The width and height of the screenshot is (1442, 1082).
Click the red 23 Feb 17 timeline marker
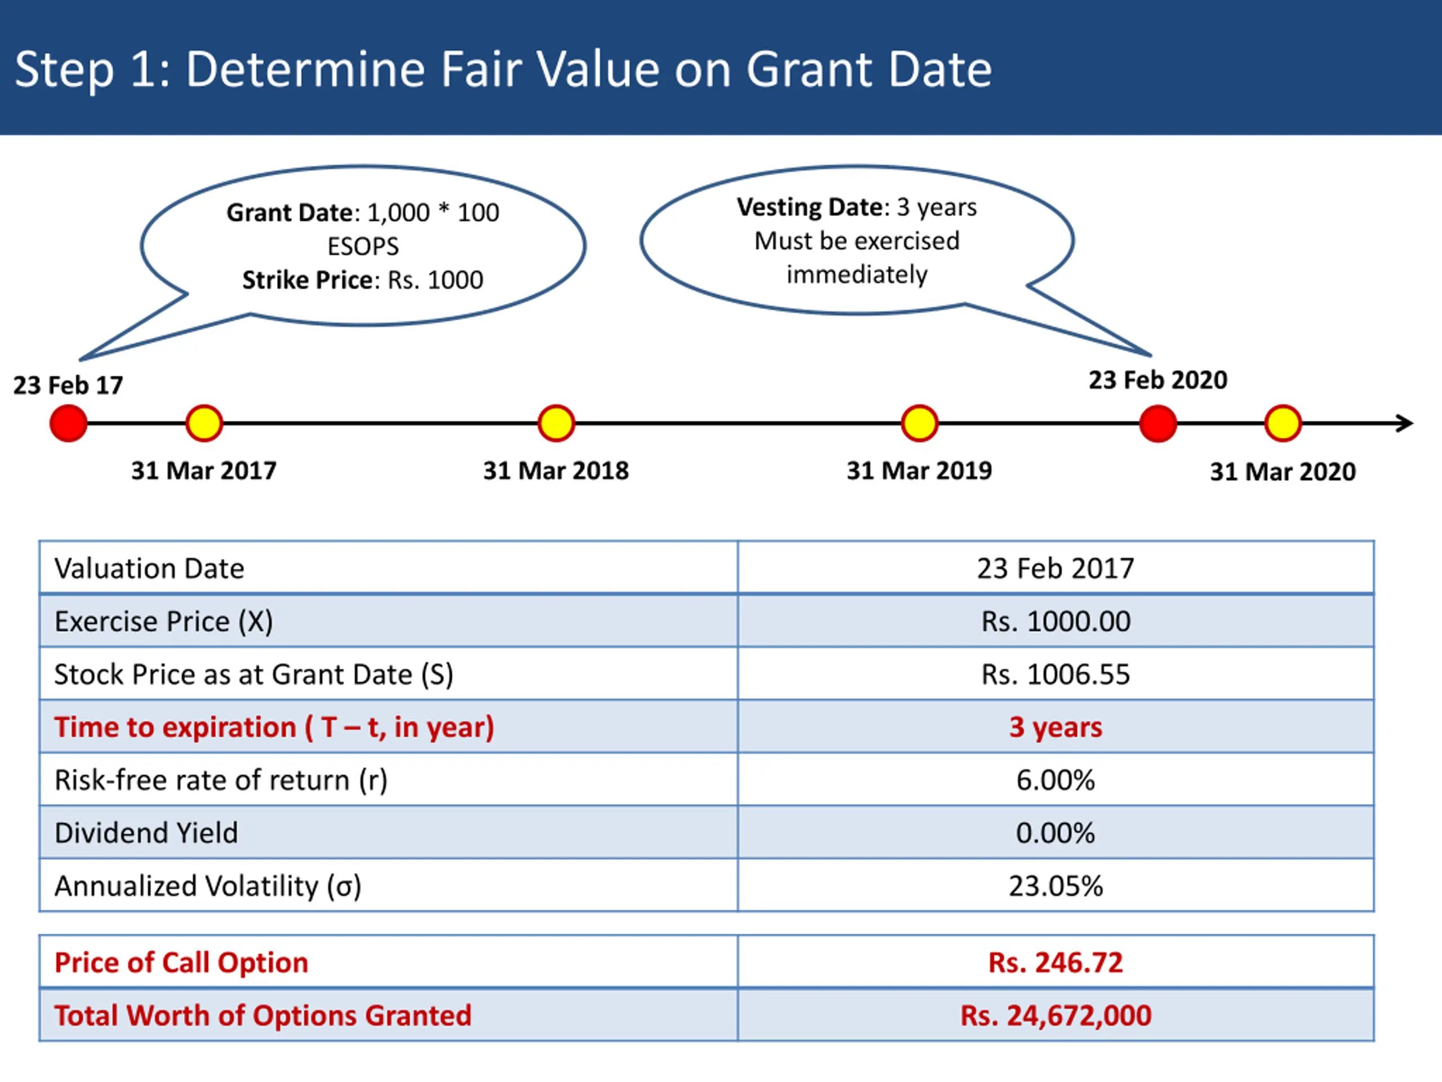(69, 423)
